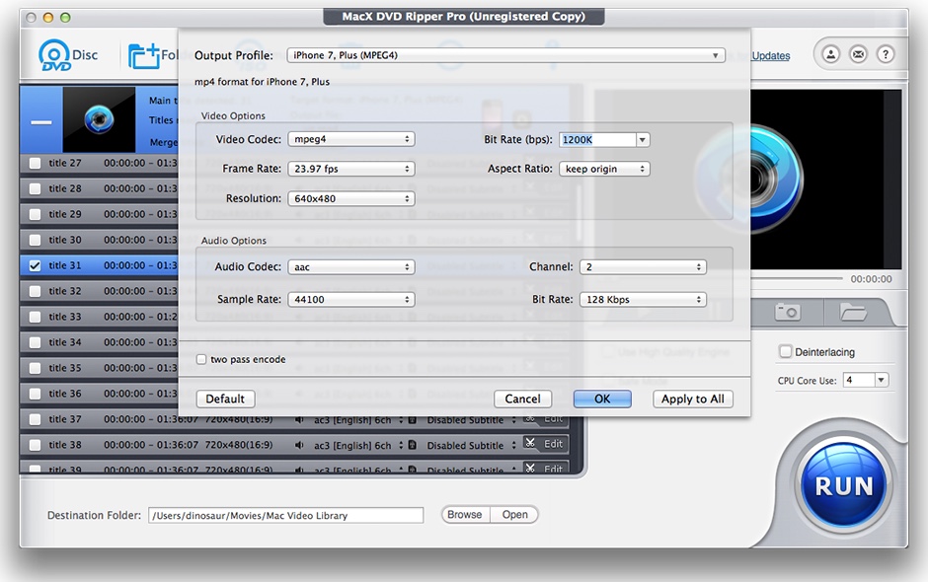Check the title 27 checkbox
Image resolution: width=928 pixels, height=582 pixels.
click(35, 163)
